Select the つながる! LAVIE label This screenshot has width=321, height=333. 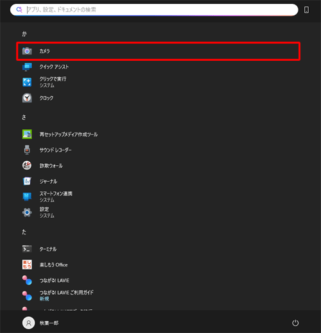55,280
